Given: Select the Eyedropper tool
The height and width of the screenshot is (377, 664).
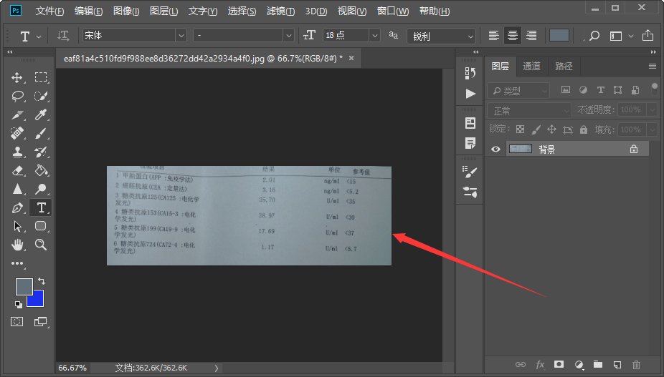Looking at the screenshot, I should [41, 114].
